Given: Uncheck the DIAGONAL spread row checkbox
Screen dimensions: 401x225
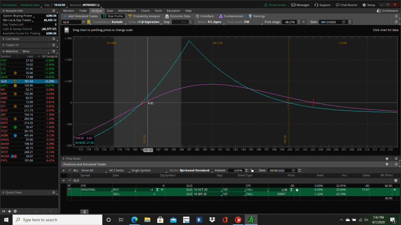Looking at the screenshot, I should [69, 189].
